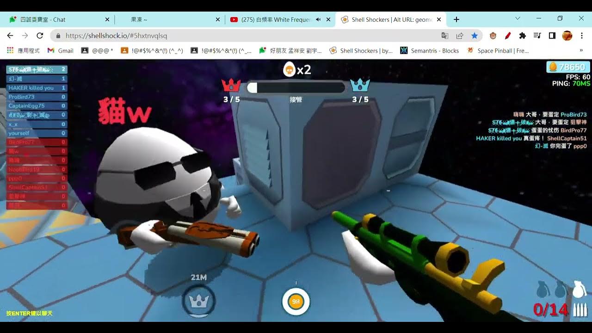Image resolution: width=592 pixels, height=333 pixels.
Task: Select the yourself scoreboard row
Action: [37, 133]
